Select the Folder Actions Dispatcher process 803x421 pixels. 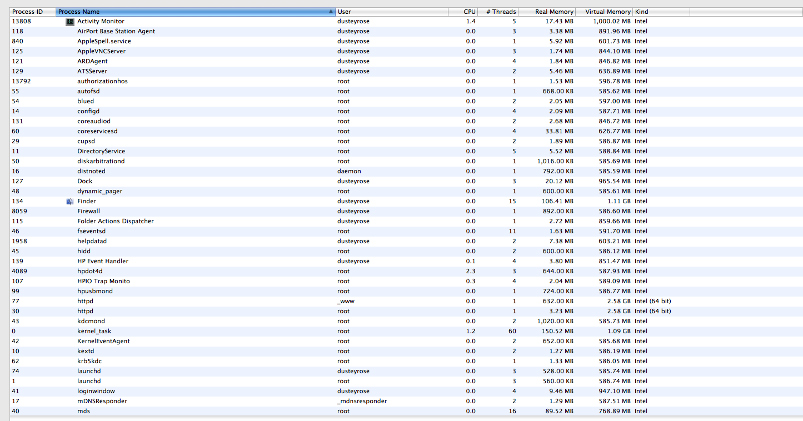click(406, 221)
